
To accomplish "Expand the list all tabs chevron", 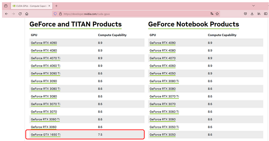I will pos(254,6).
